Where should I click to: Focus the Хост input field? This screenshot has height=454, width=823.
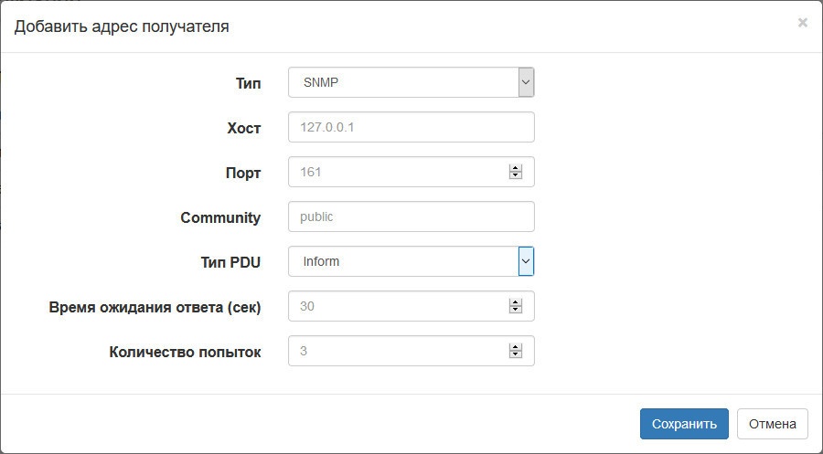point(411,128)
